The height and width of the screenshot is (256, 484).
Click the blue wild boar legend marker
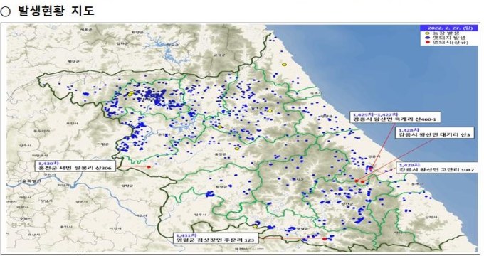tap(428, 38)
